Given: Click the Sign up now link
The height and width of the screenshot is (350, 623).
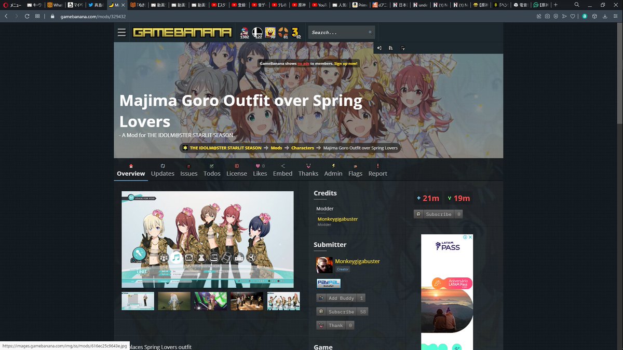Looking at the screenshot, I should pyautogui.click(x=346, y=63).
